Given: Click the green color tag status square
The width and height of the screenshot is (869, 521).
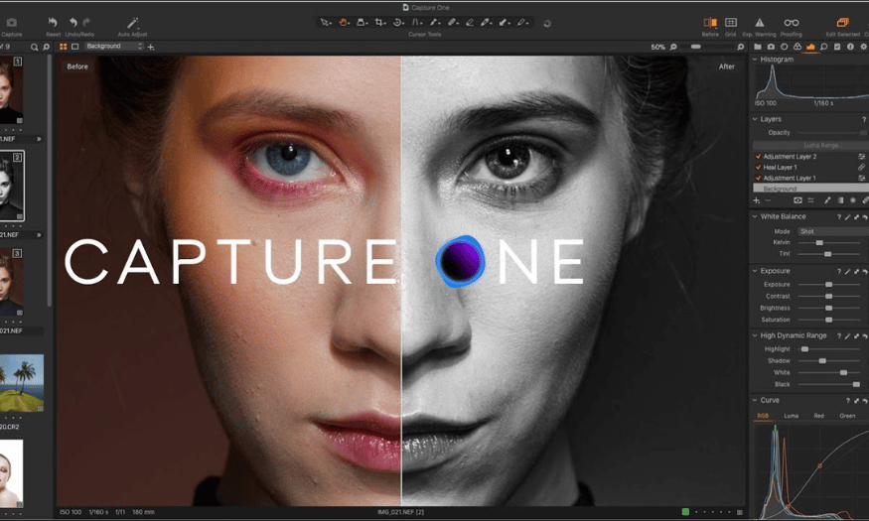Looking at the screenshot, I should [x=685, y=512].
